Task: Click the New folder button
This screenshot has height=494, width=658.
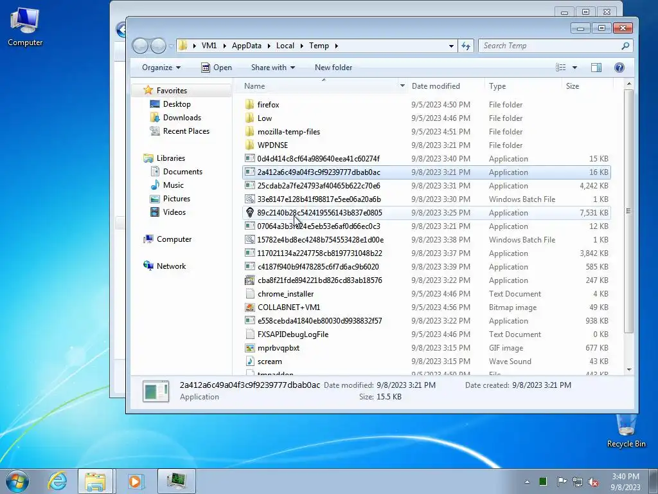Action: tap(333, 67)
